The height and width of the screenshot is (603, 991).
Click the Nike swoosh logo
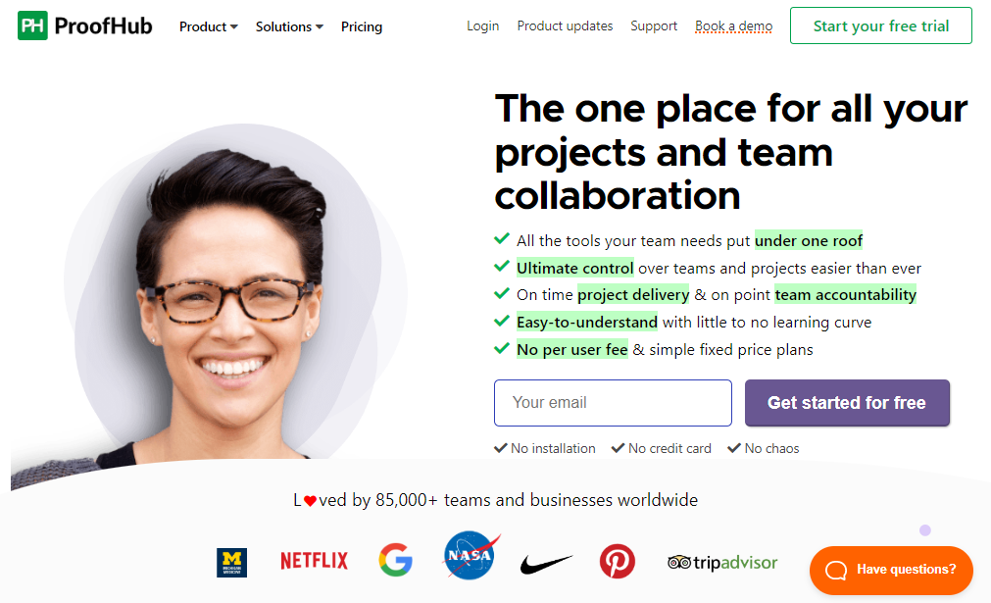tap(546, 563)
